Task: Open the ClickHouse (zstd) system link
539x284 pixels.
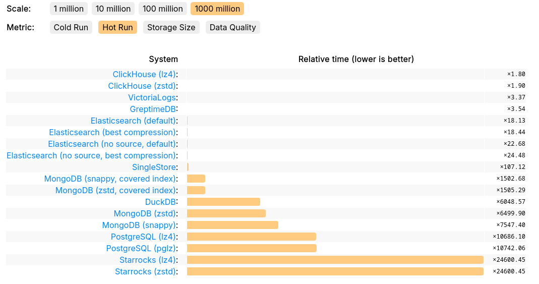Action: click(142, 86)
